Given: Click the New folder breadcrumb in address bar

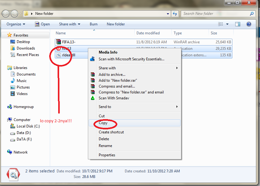Looking at the screenshot, I should (44, 14).
